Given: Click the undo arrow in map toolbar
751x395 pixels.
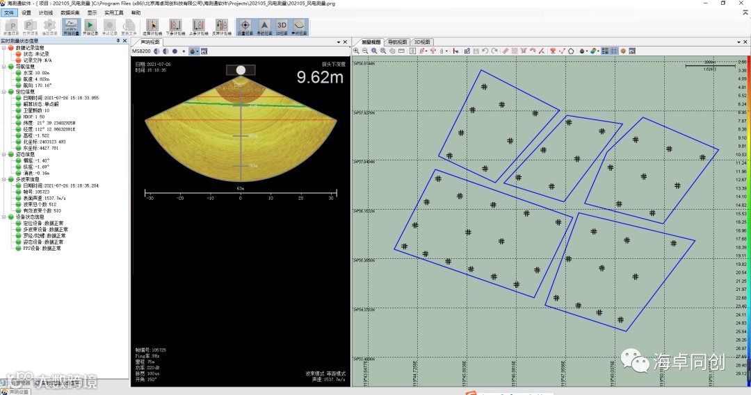Looking at the screenshot, I should tap(485, 51).
